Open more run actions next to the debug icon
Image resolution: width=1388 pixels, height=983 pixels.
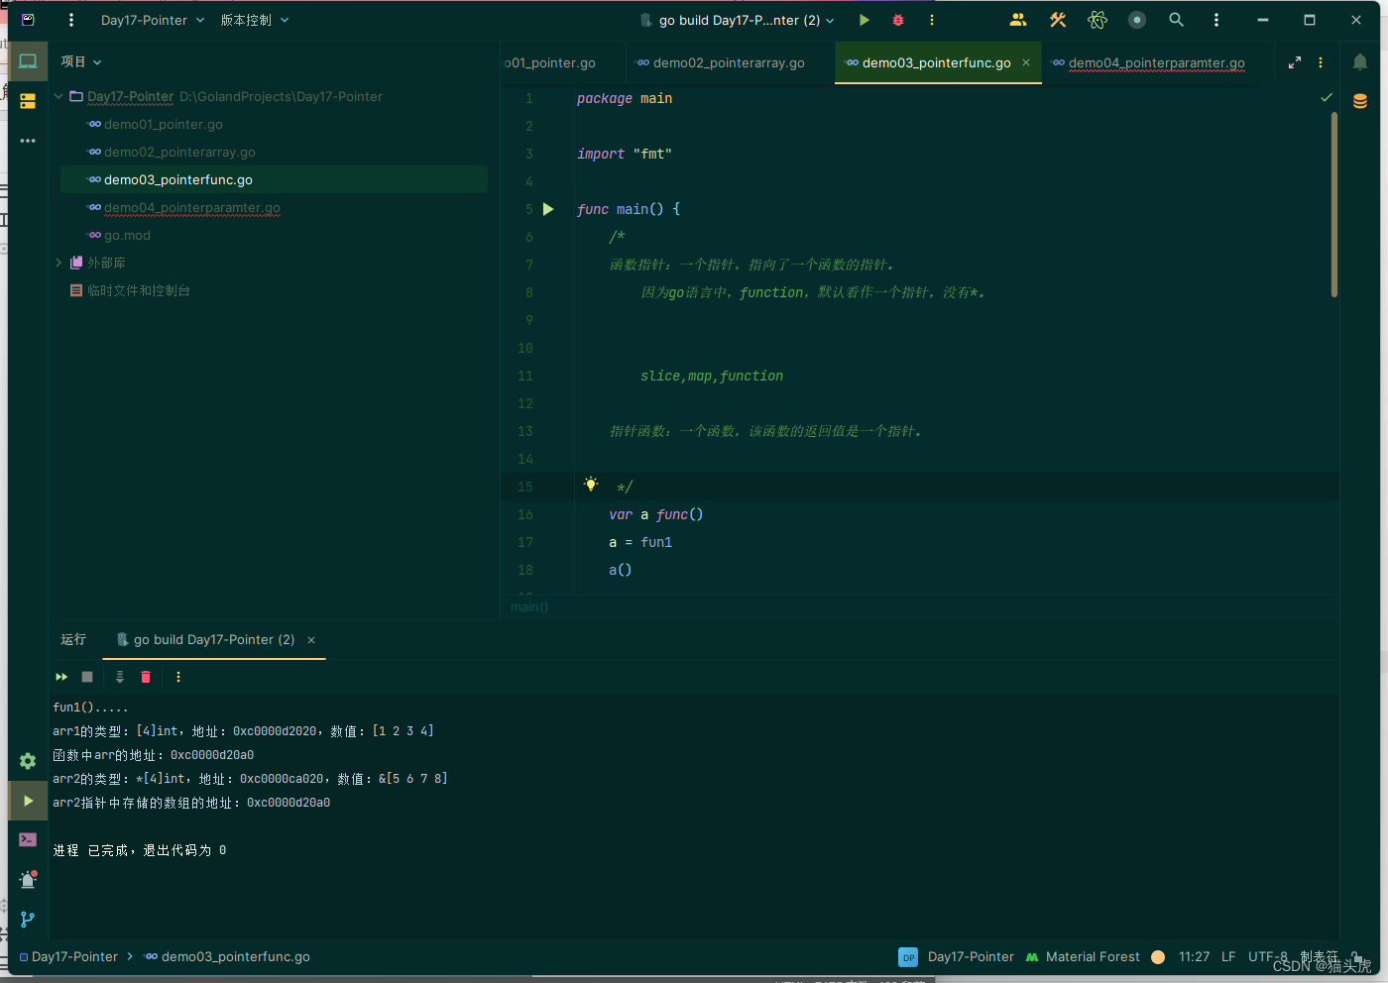pos(931,20)
